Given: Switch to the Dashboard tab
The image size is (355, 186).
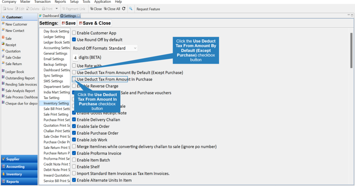Looking at the screenshot, I should click(x=49, y=16).
